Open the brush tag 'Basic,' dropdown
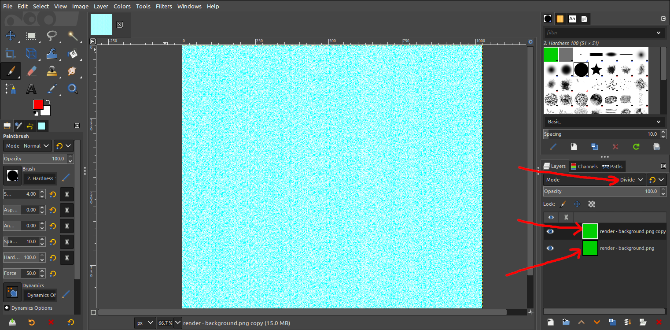Screen dimensions: 670x330 604,122
